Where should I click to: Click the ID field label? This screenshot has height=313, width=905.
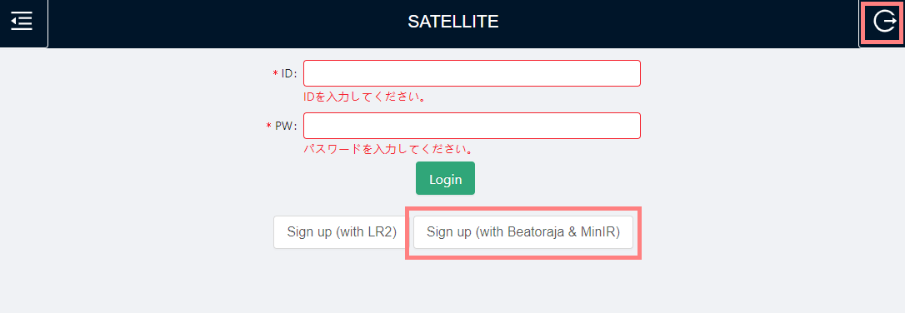click(288, 74)
